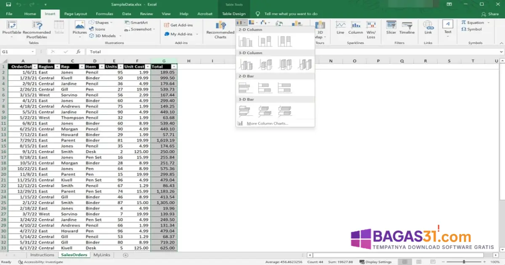Select the plain 3-D Column chart
The image size is (505, 265).
coord(305,64)
